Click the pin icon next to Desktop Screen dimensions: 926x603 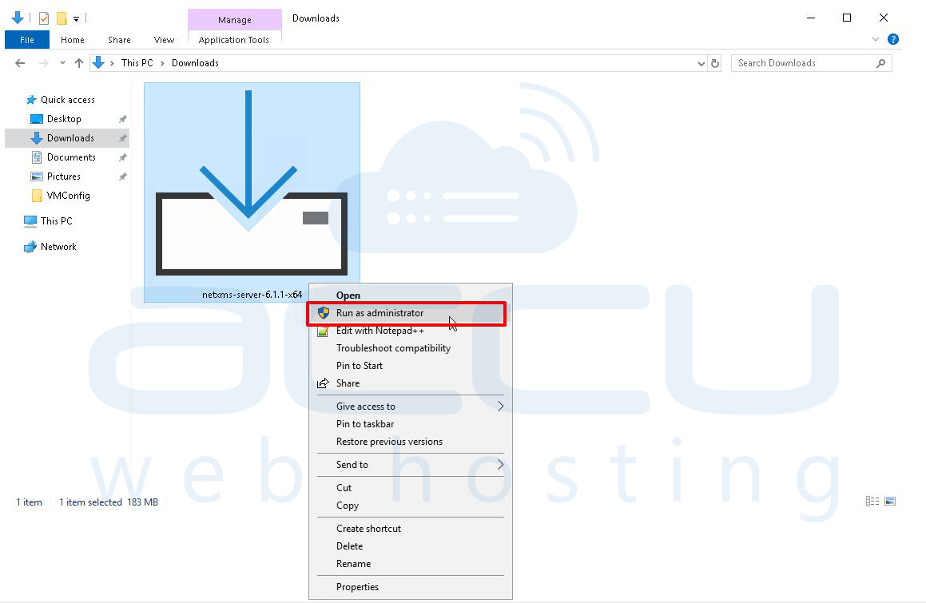[123, 119]
